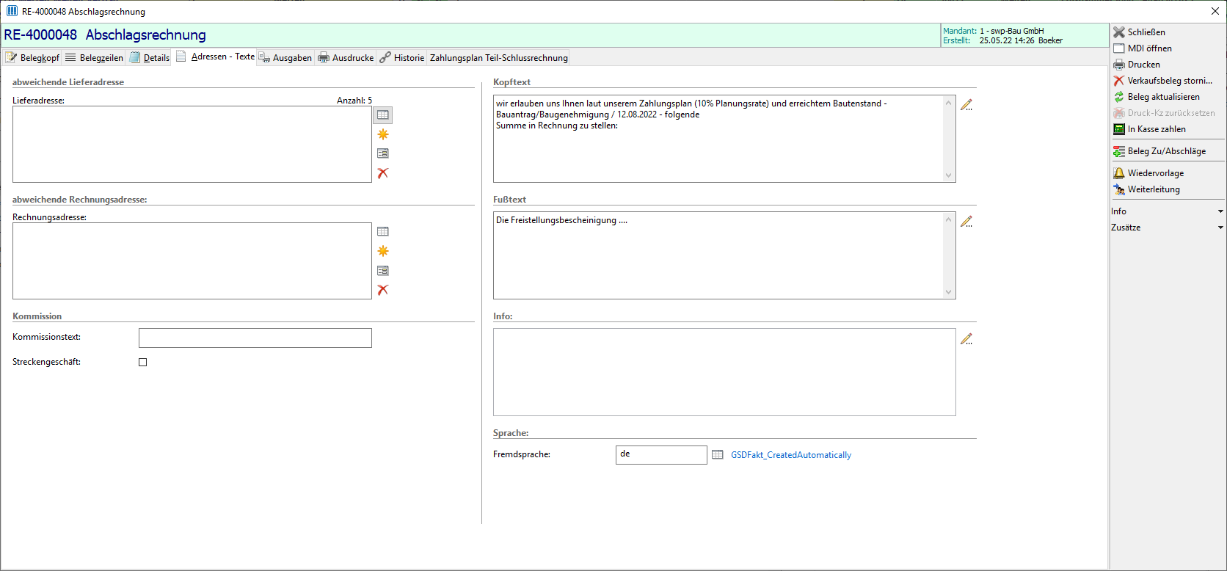Screen dimensions: 1227x571
Task: Edit Info text with the pencil icon
Action: (966, 339)
